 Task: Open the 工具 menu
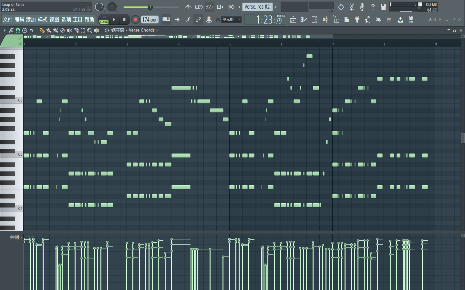click(77, 20)
